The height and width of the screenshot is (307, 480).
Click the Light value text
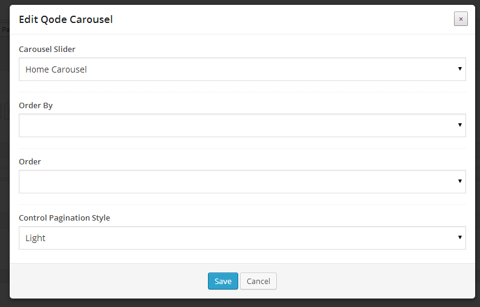tap(36, 238)
